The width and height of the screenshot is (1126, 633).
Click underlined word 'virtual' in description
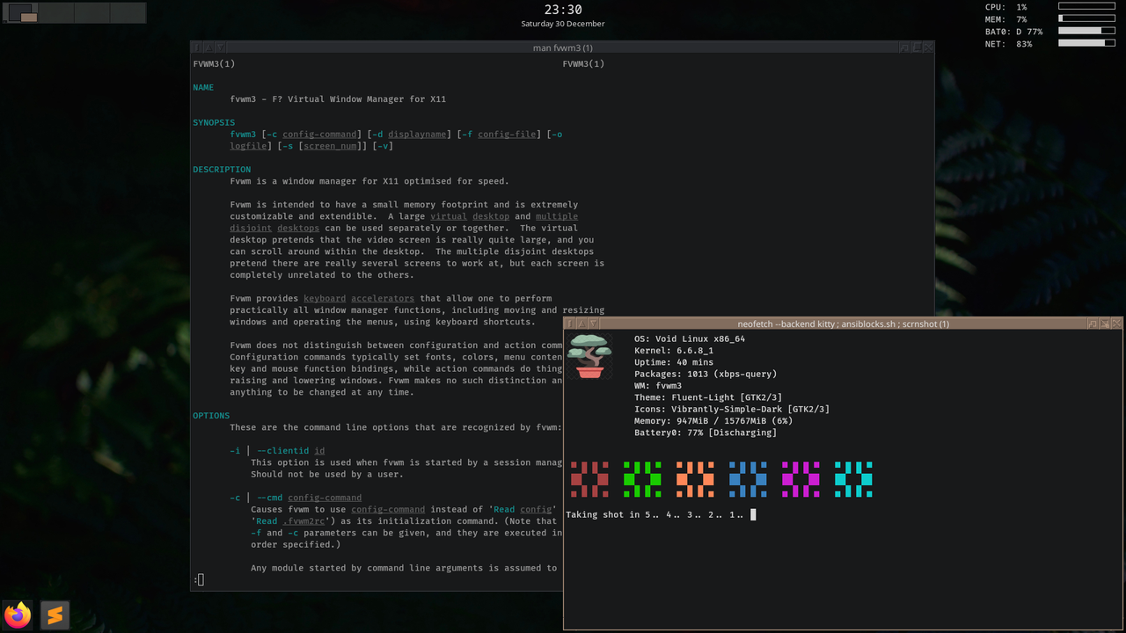449,216
